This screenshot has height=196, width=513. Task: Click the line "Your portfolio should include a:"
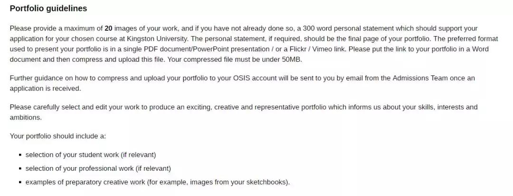(57, 136)
